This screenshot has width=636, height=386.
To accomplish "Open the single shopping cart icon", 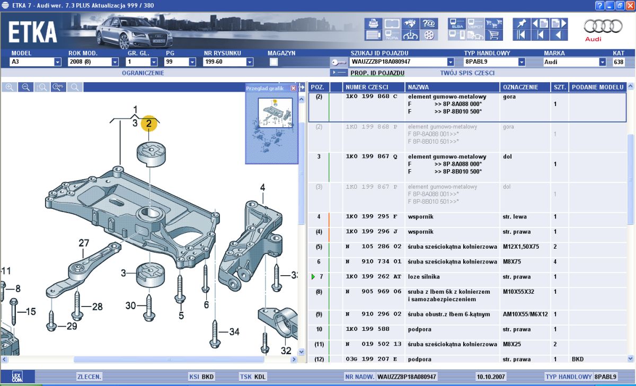I will (494, 36).
